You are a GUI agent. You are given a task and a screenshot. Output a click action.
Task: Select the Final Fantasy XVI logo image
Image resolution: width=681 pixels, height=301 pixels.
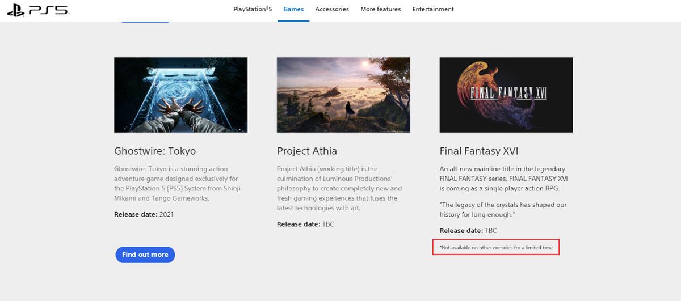pos(506,95)
